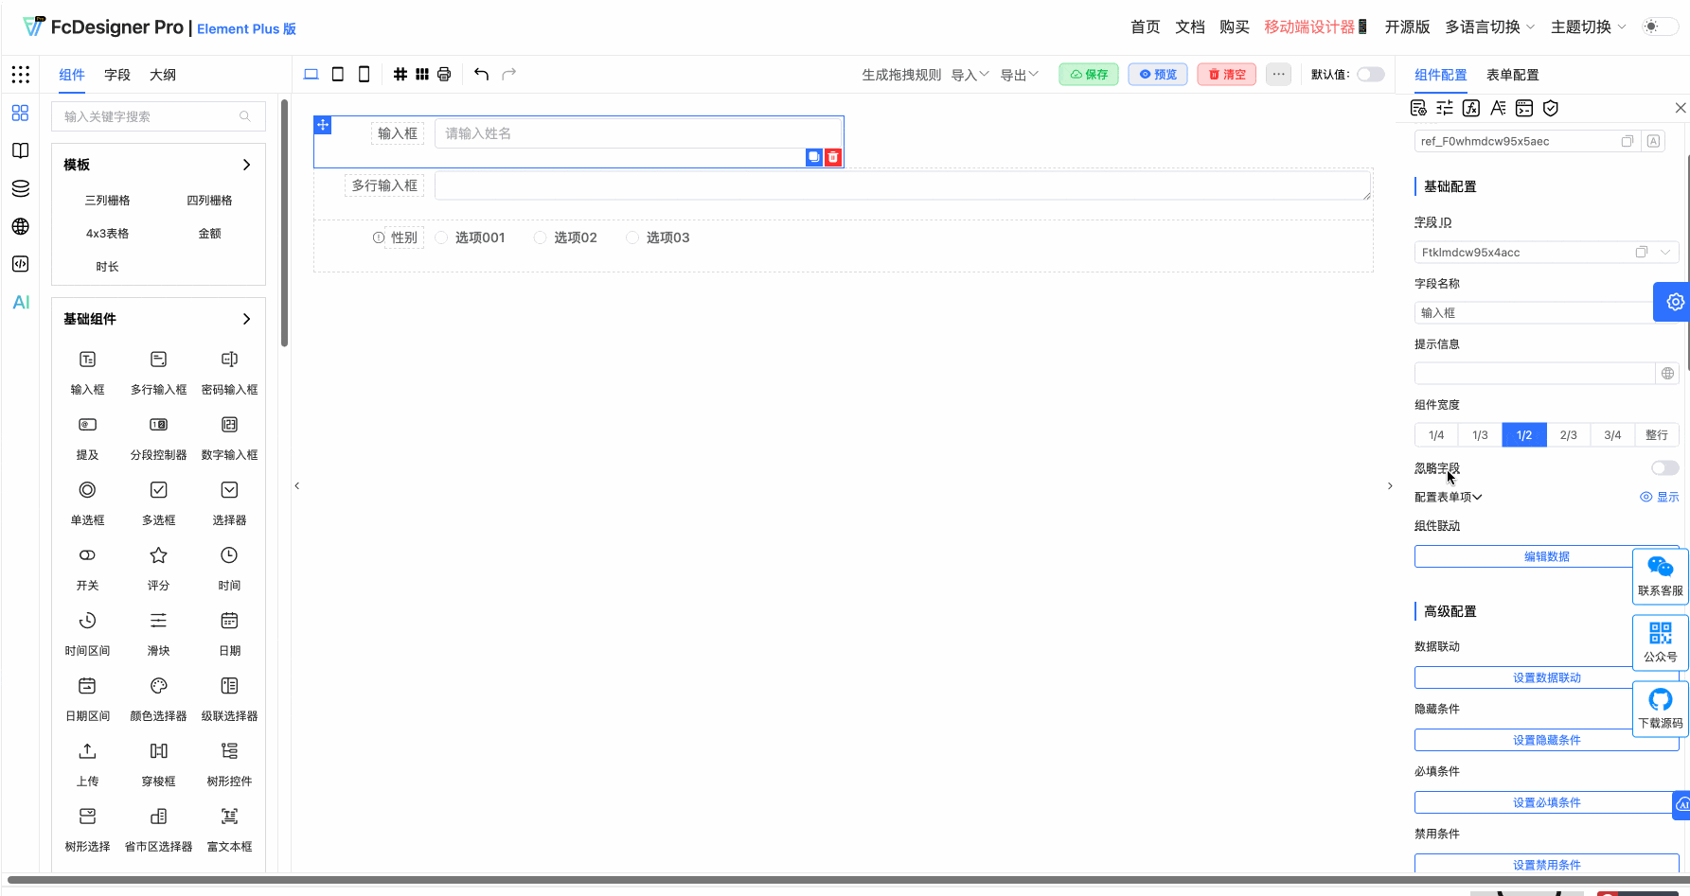Collapse the 基础组件 section

246,319
